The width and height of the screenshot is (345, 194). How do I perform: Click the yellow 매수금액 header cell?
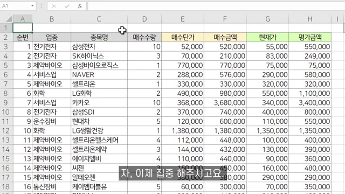(225, 37)
